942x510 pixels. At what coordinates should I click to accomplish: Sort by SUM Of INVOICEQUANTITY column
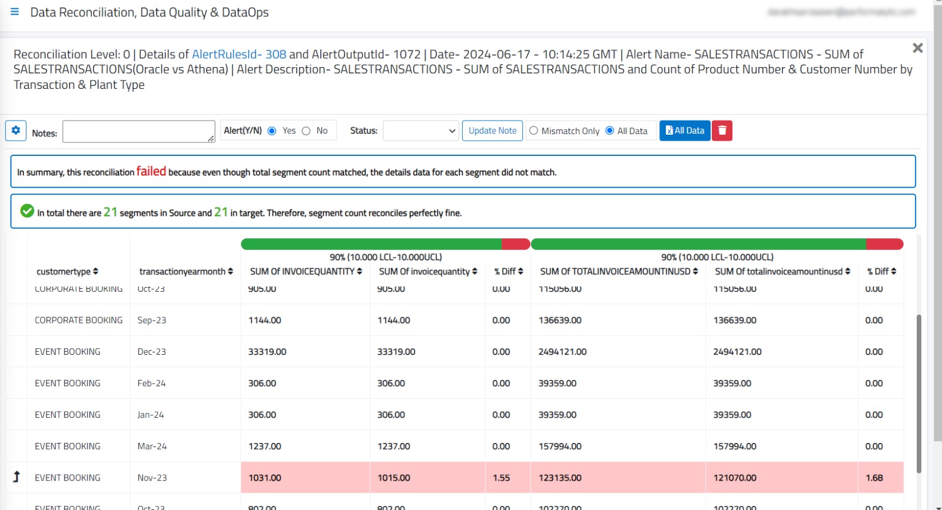click(x=359, y=272)
